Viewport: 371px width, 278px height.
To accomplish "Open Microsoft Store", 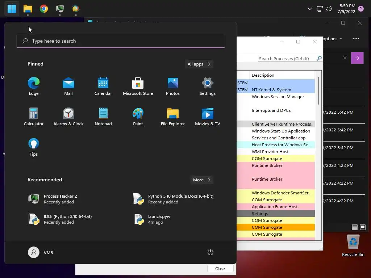I will tap(138, 86).
